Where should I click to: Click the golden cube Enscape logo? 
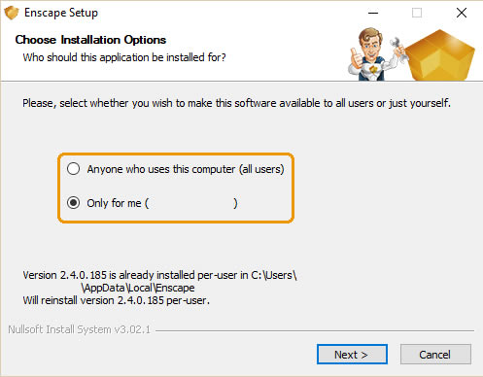(x=439, y=55)
